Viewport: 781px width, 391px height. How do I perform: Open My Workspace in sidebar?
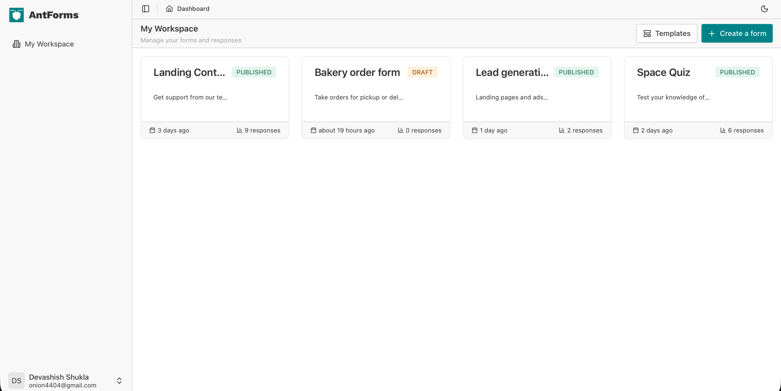(49, 44)
